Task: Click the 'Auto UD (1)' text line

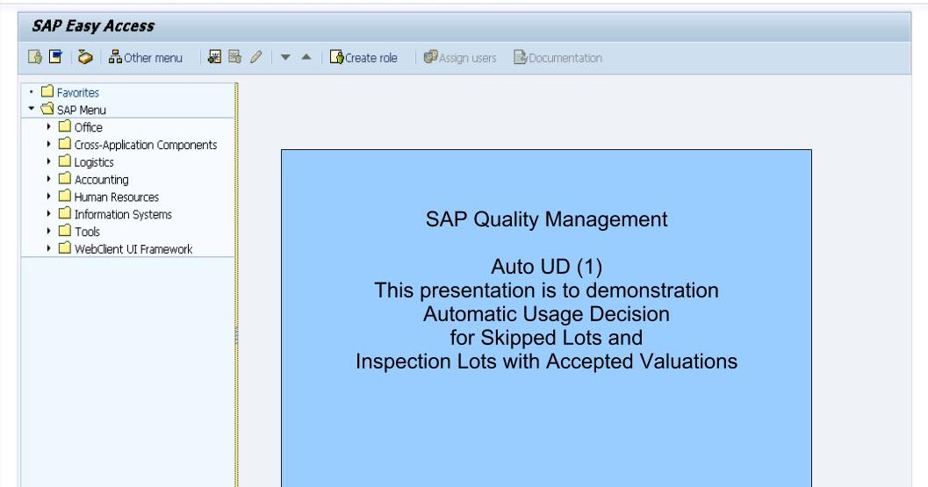Action: [x=546, y=267]
